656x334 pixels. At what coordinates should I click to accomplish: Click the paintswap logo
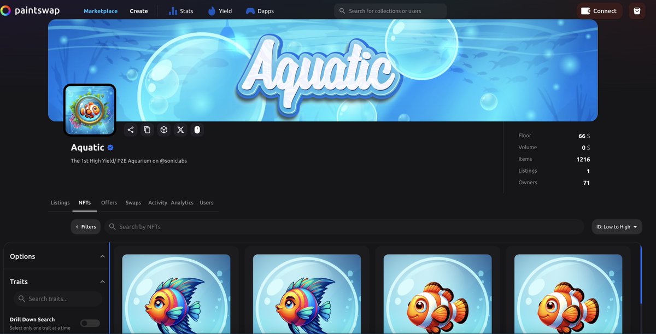coord(30,11)
